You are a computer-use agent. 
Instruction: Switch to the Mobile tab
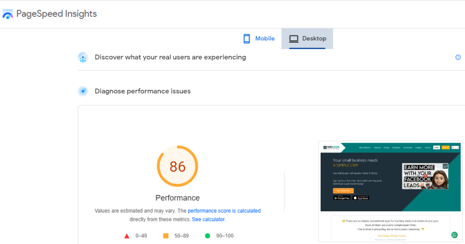pos(259,39)
